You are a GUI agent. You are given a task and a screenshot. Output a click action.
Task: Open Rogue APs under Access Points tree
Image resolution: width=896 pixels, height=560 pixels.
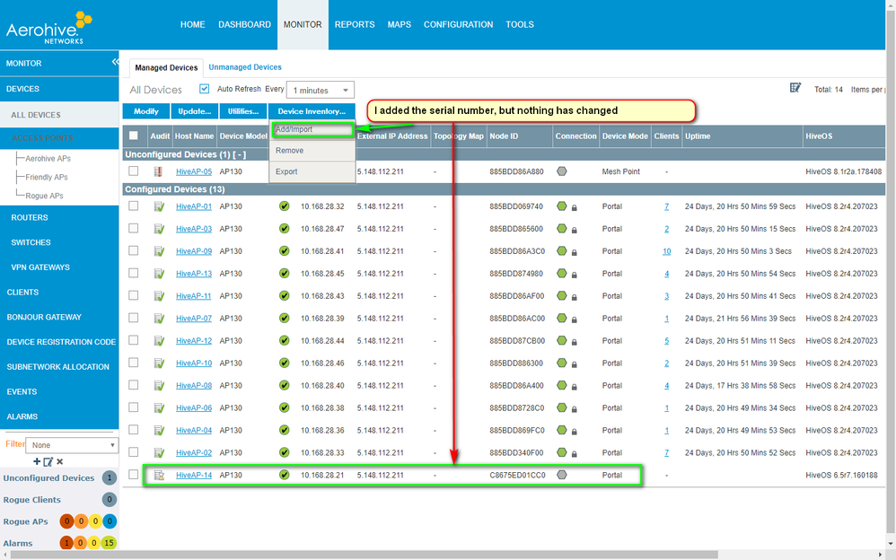tap(44, 196)
